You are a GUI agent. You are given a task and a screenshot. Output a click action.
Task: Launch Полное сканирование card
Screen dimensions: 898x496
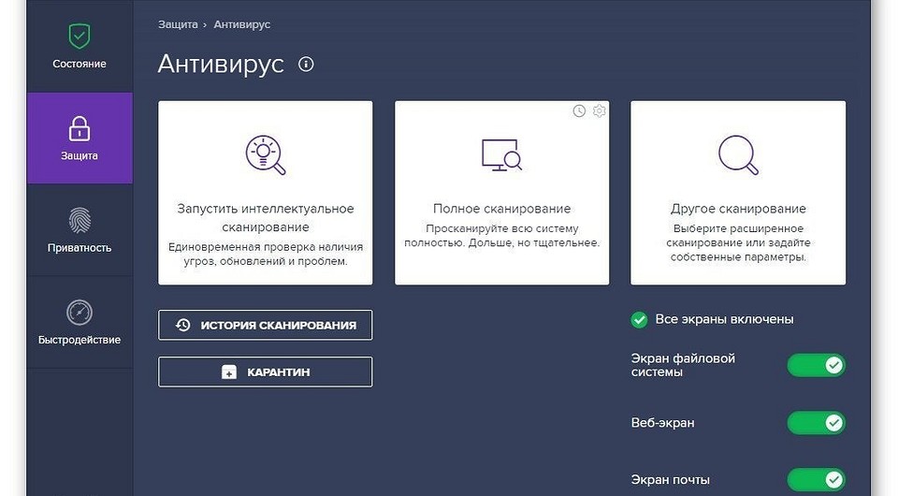501,193
